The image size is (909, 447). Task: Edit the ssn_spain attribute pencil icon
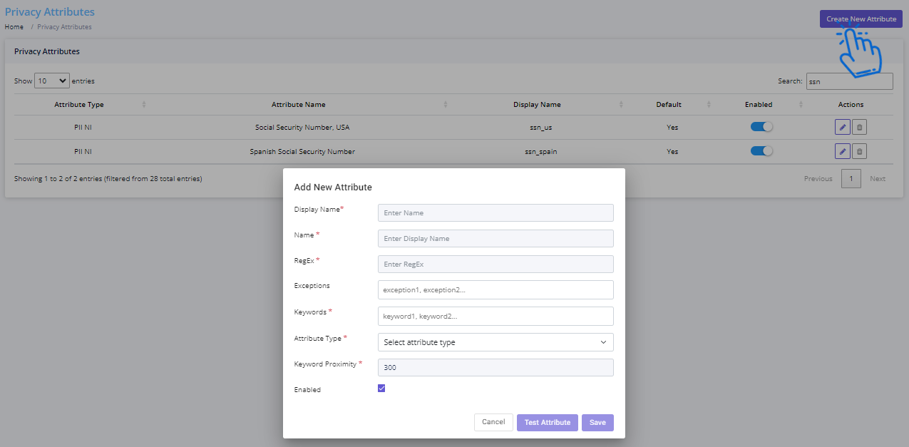(x=843, y=151)
